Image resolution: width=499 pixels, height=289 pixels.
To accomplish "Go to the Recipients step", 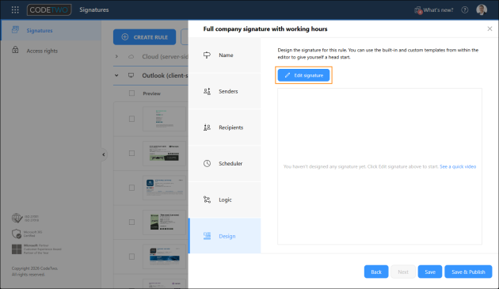I will click(225, 127).
